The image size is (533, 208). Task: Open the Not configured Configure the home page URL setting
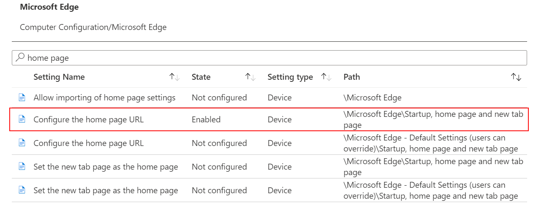[x=89, y=143]
